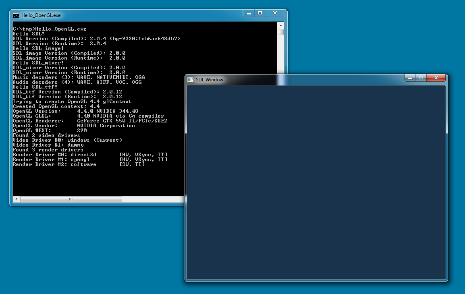Click 'OpenGL Vendor: NVIDIA Corporation' line
The width and height of the screenshot is (465, 294).
(74, 126)
